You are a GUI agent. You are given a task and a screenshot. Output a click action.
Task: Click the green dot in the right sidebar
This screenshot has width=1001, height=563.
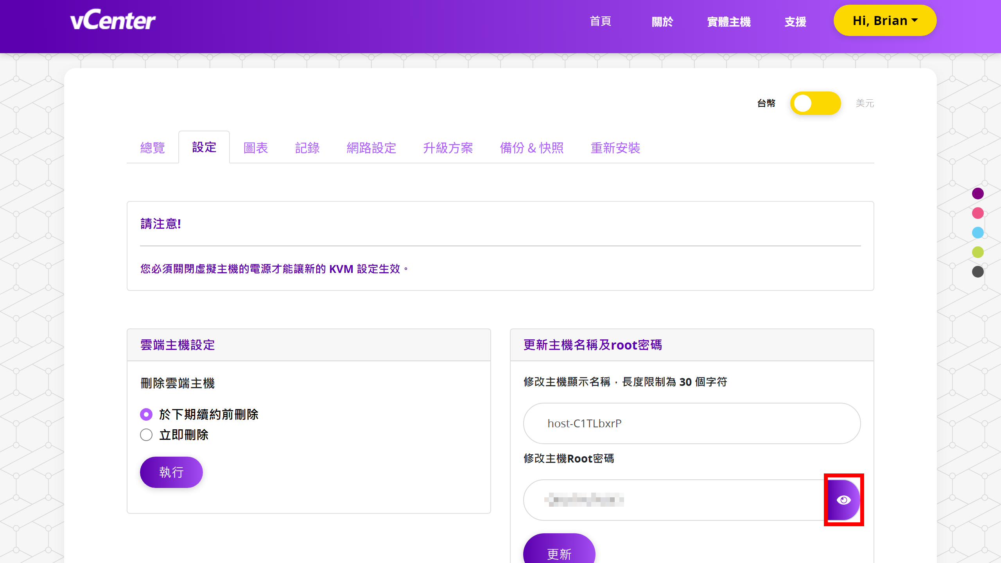pyautogui.click(x=978, y=252)
